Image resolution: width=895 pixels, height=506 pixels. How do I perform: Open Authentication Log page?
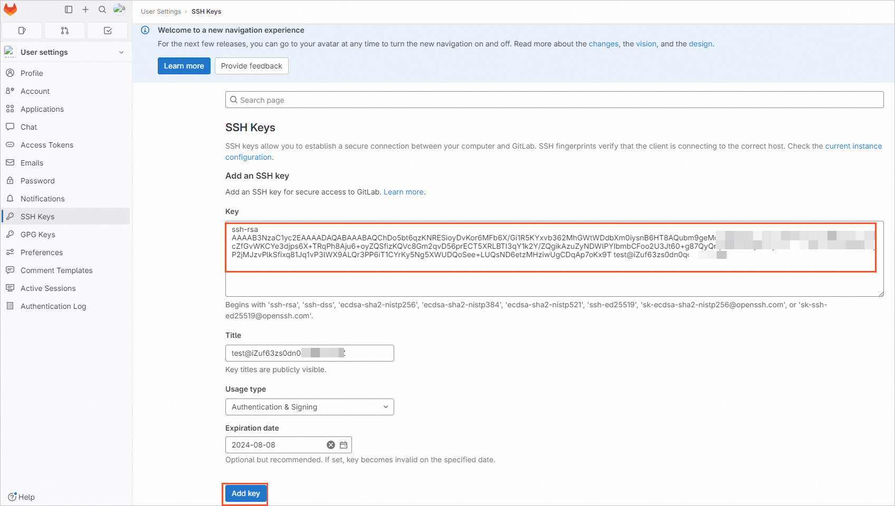66,306
